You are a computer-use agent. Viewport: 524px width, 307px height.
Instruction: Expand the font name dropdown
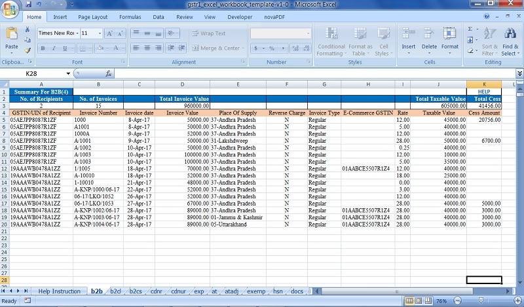[77, 33]
